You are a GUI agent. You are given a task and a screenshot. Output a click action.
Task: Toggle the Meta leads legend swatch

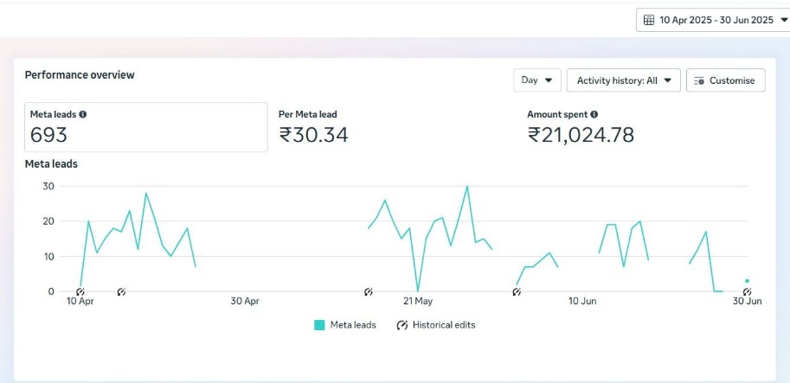(319, 325)
